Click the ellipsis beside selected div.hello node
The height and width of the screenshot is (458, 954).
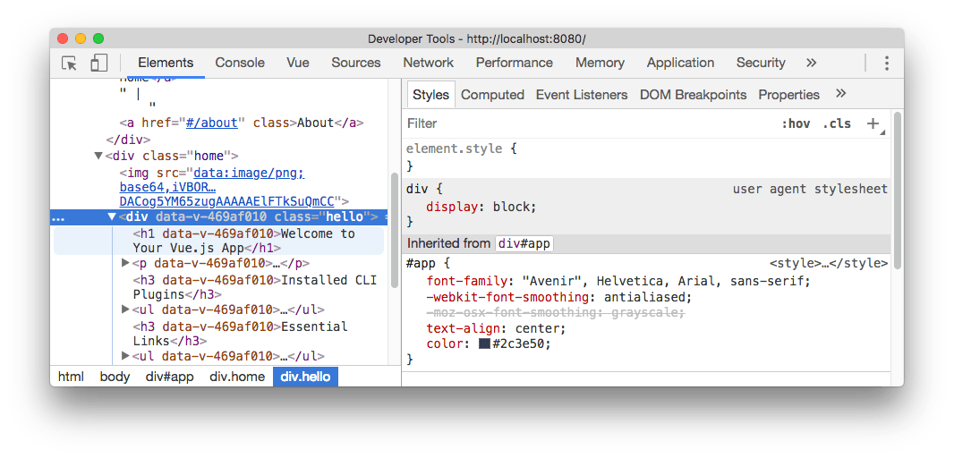point(57,216)
